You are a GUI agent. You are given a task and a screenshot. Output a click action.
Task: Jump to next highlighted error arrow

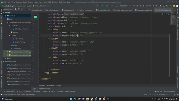[169, 14]
